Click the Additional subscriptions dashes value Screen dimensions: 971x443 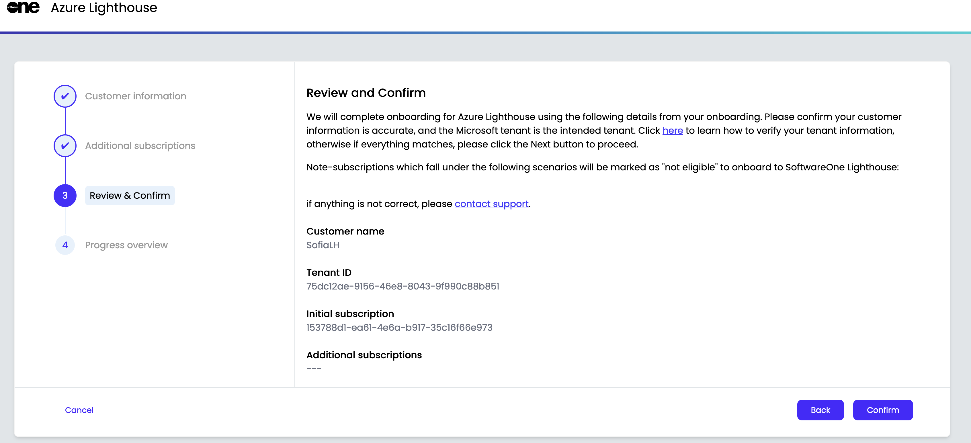pyautogui.click(x=314, y=369)
